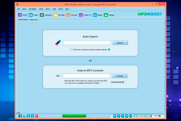Click the MP3 Rocket Media Player display
This screenshot has width=181, height=121.
143,116
